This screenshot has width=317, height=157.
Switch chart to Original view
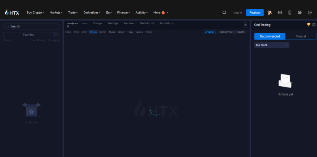[209, 32]
